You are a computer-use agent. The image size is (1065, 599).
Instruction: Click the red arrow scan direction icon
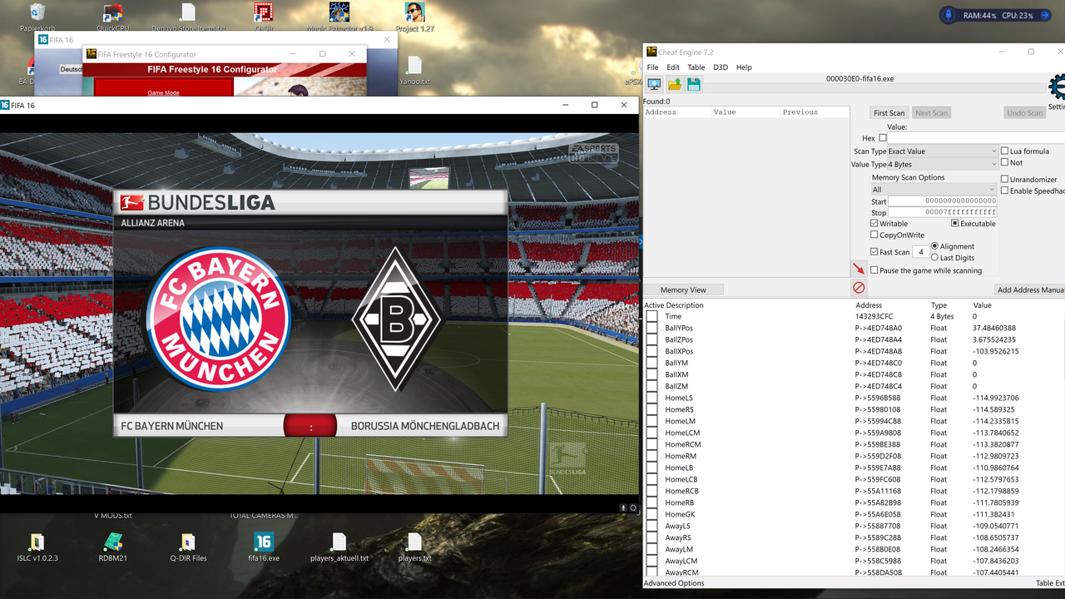tap(859, 269)
